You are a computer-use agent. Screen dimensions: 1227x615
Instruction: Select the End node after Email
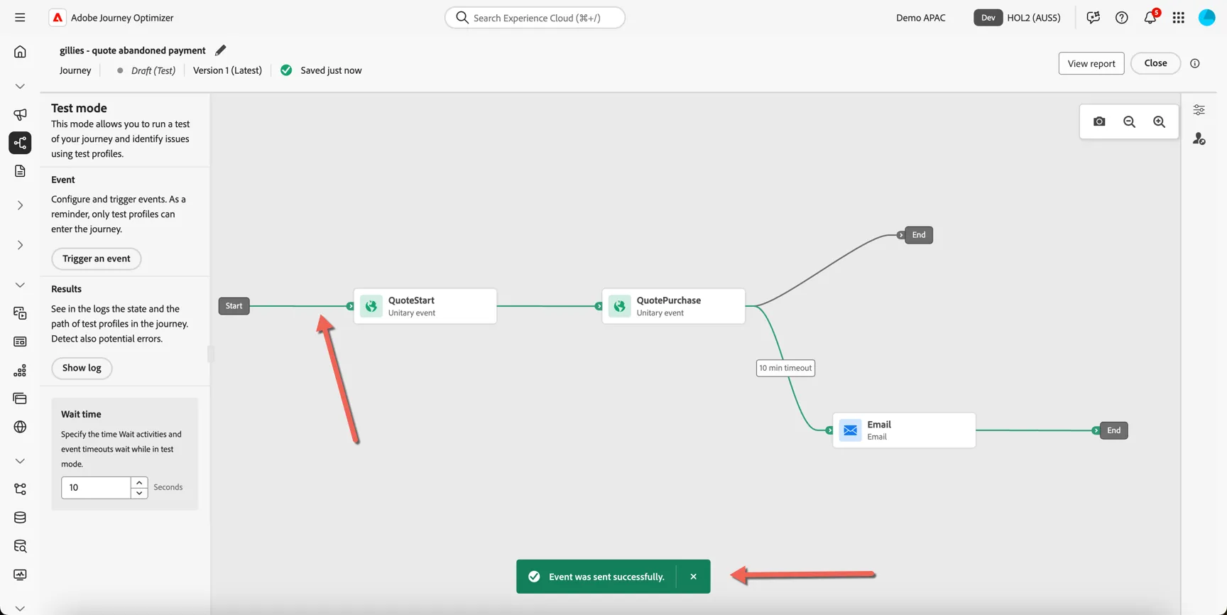click(1113, 430)
